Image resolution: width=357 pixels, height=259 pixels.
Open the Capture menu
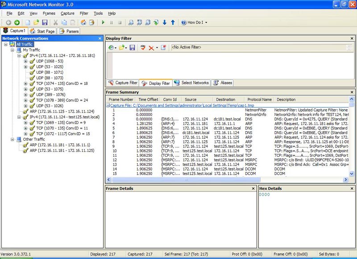pos(67,13)
